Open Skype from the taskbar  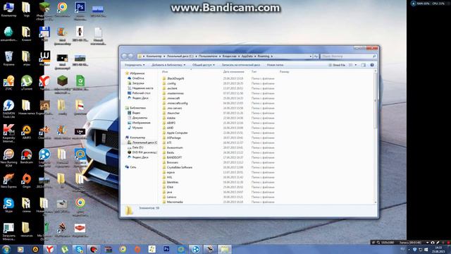(x=79, y=249)
